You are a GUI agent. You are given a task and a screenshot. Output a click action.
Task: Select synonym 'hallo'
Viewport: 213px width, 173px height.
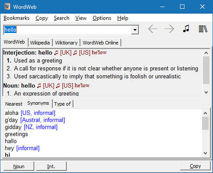pyautogui.click(x=11, y=141)
